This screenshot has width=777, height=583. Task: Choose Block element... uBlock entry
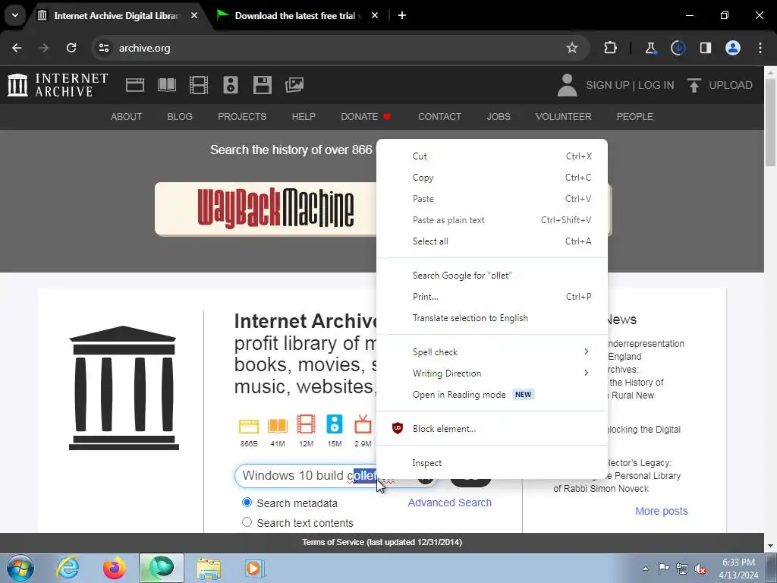pos(492,429)
